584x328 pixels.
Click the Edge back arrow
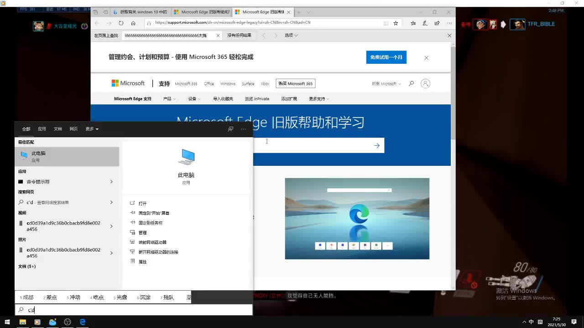pos(97,23)
